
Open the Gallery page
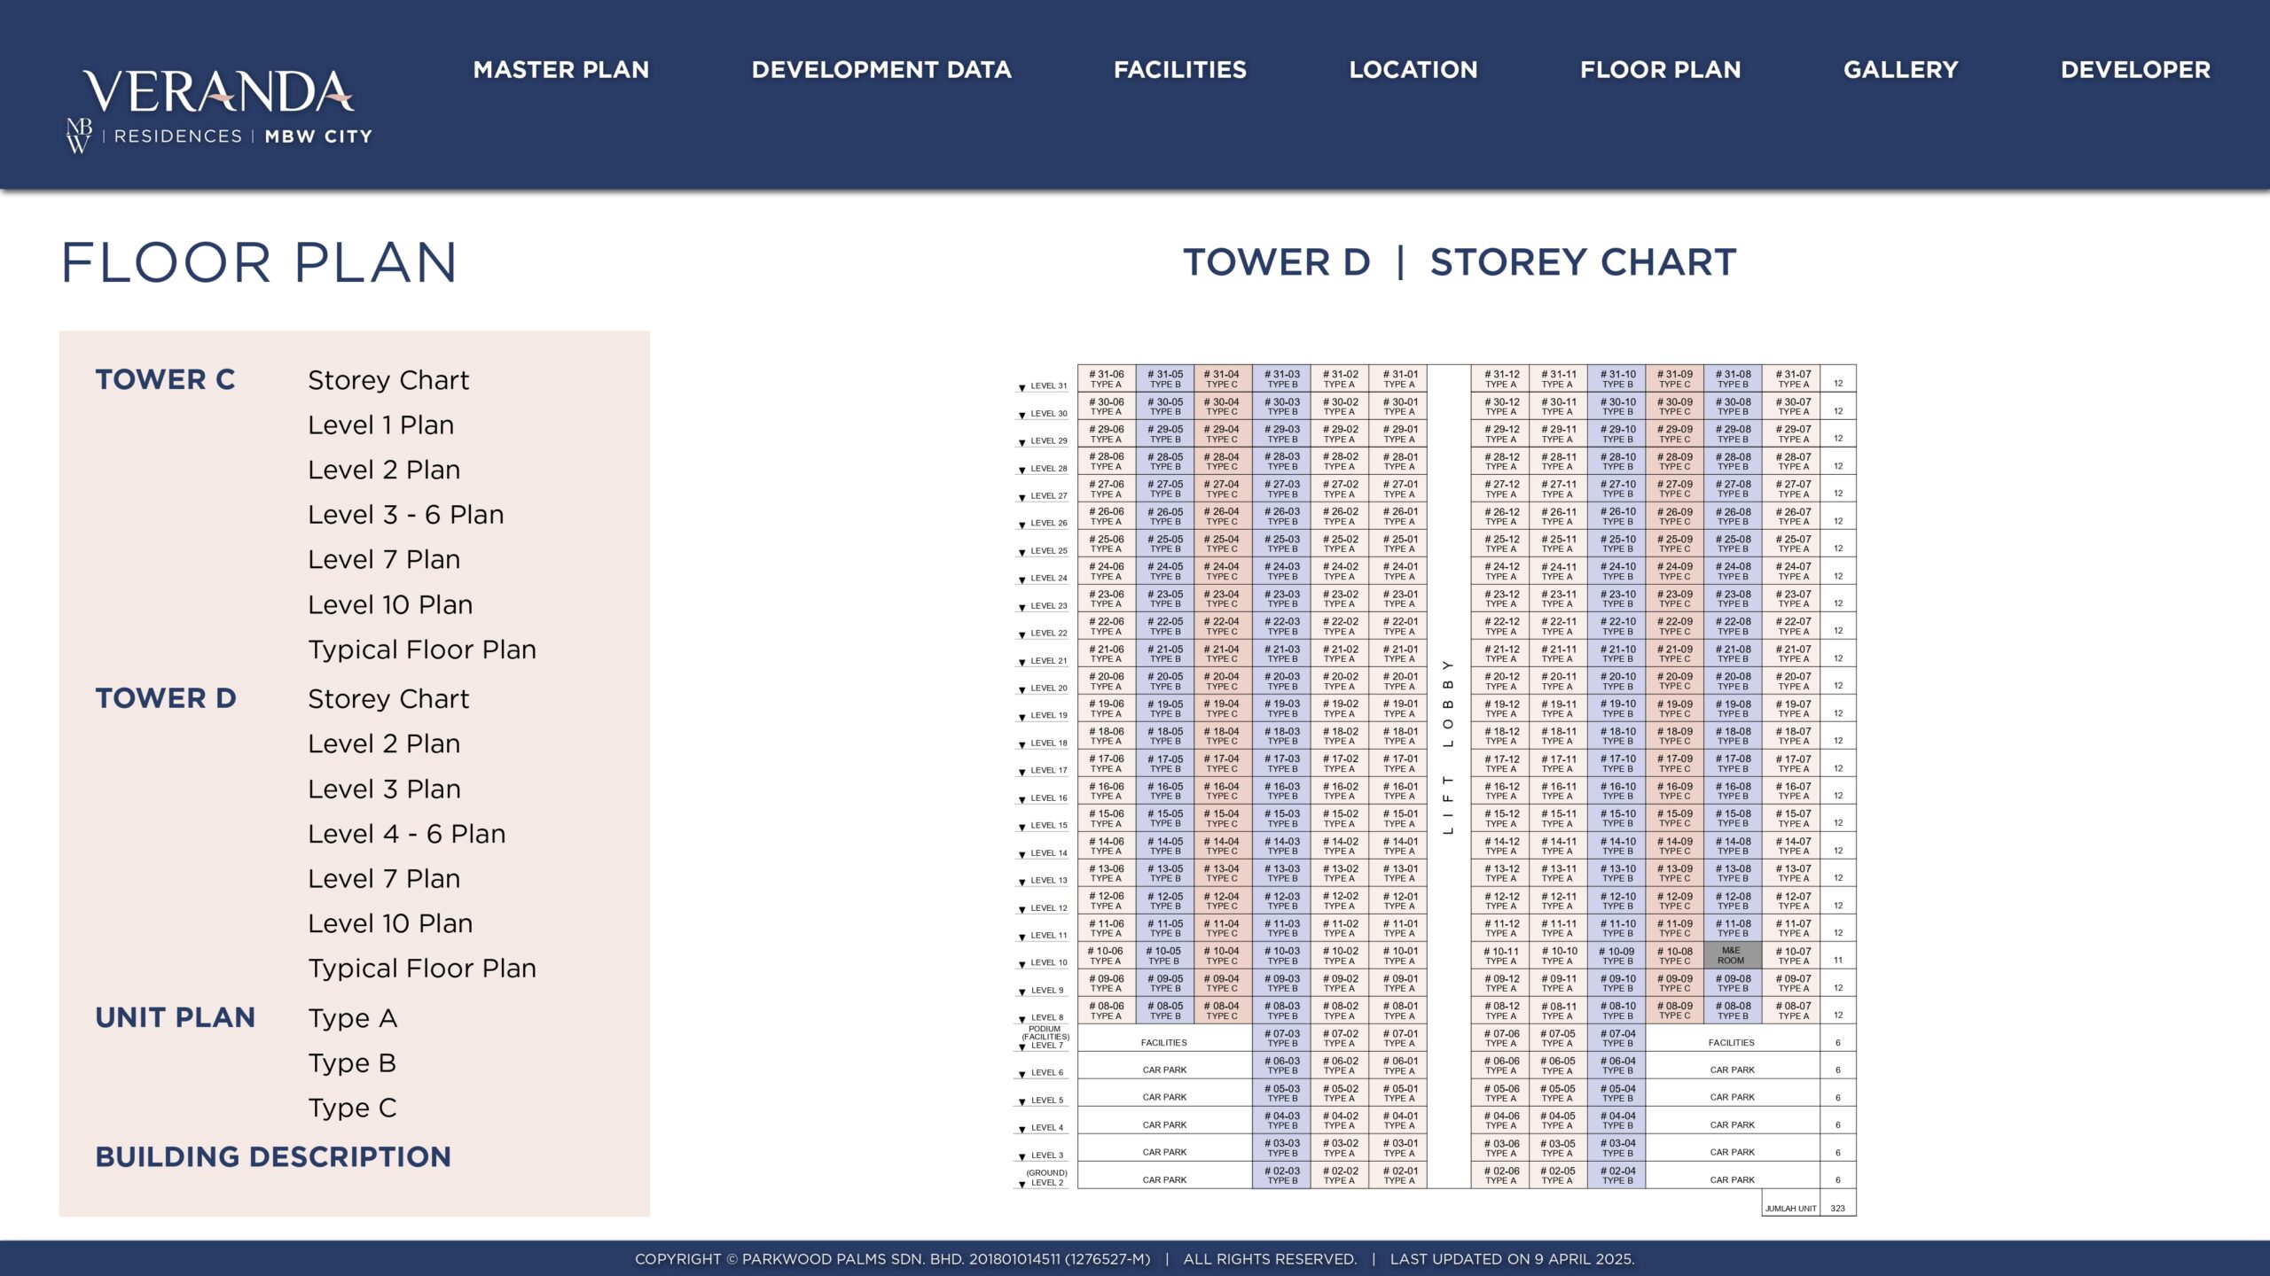click(x=1901, y=70)
